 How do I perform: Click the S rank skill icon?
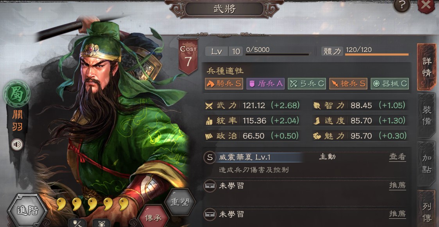coord(210,157)
